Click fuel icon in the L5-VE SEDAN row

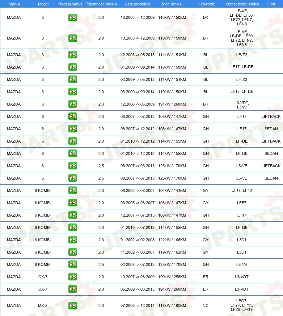pos(72,178)
